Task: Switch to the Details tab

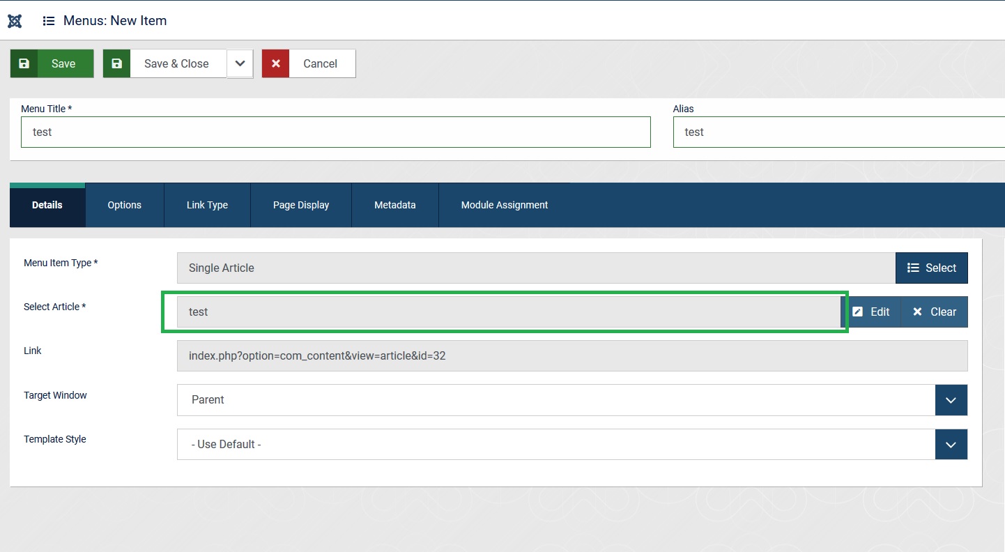Action: (47, 205)
